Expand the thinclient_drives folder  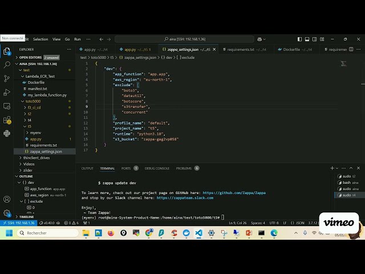coord(21,158)
